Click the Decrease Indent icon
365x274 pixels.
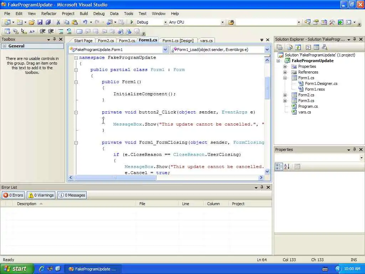[x=42, y=31]
